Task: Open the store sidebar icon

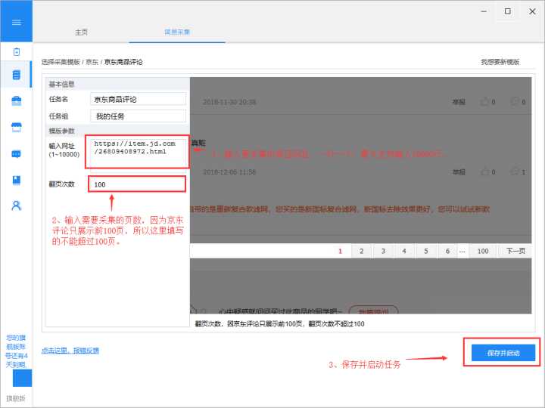Action: pos(17,127)
